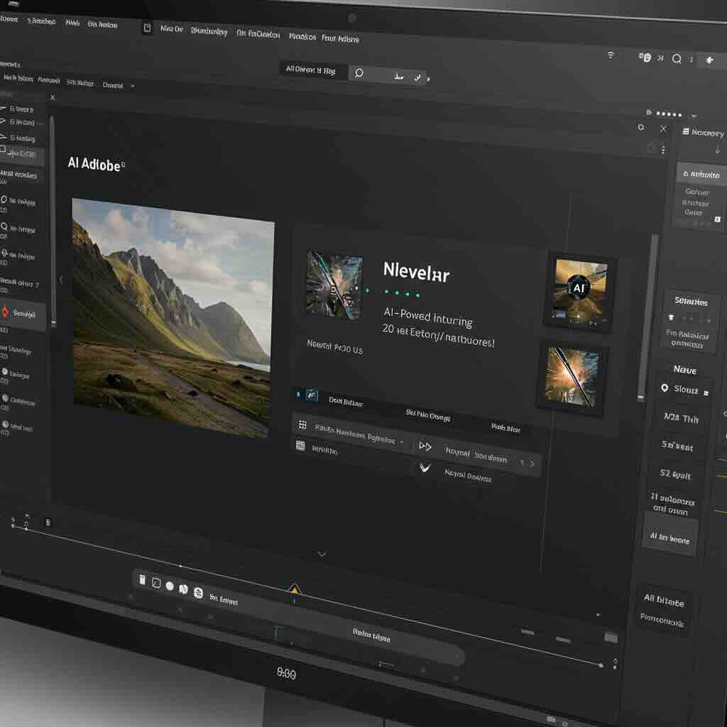Open the dropdown arrow after the five dots
This screenshot has height=727, width=727.
pyautogui.click(x=694, y=116)
